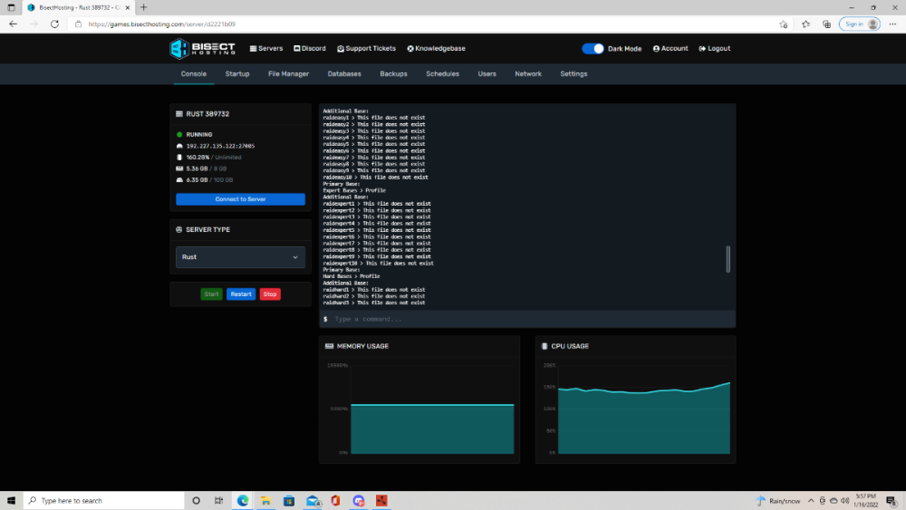Screen dimensions: 906x510
Task: Open Cortana circle icon on taskbar
Action: (x=196, y=501)
